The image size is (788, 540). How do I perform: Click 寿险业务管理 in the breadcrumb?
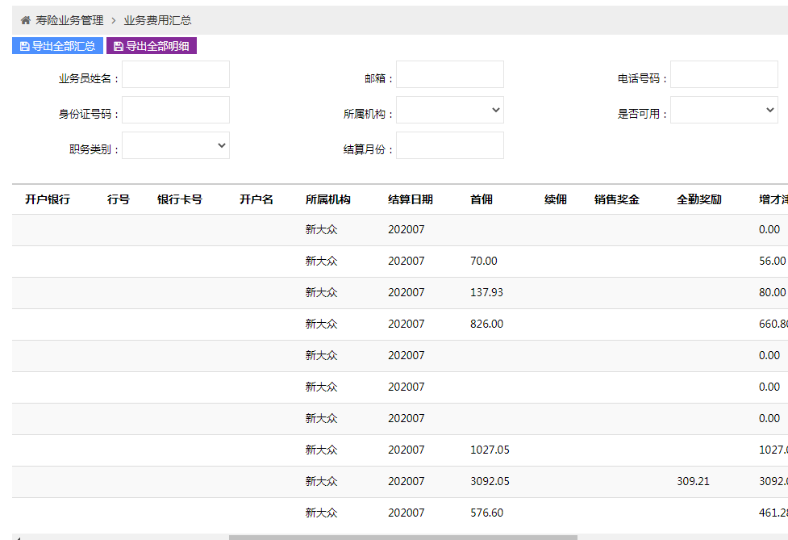point(69,20)
